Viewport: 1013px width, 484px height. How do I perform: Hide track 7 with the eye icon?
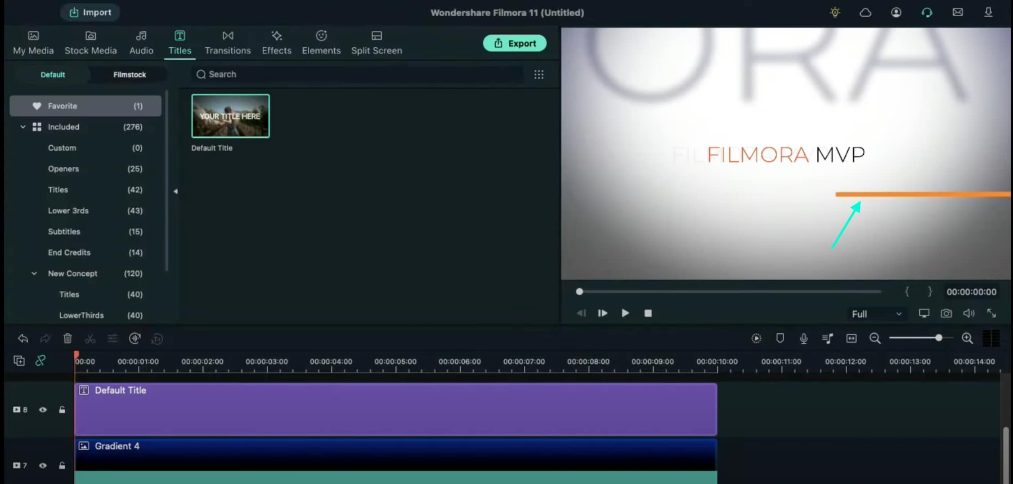(x=43, y=466)
